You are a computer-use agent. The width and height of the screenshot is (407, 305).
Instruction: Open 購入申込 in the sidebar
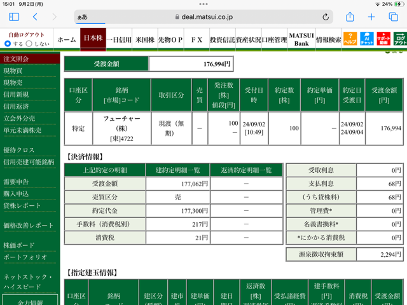pyautogui.click(x=16, y=194)
